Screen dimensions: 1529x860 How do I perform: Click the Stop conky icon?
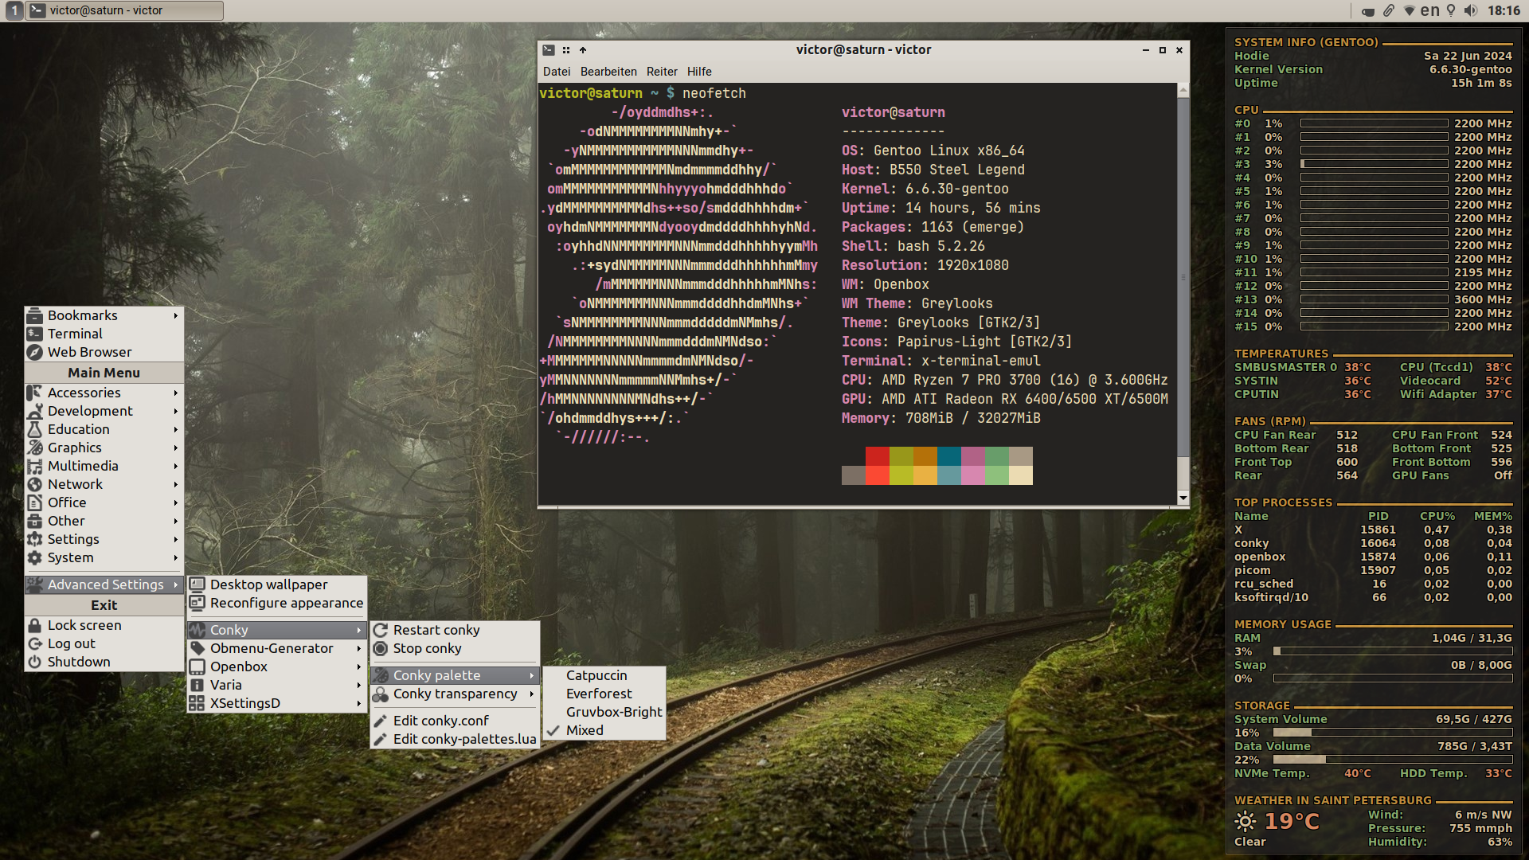click(x=381, y=648)
